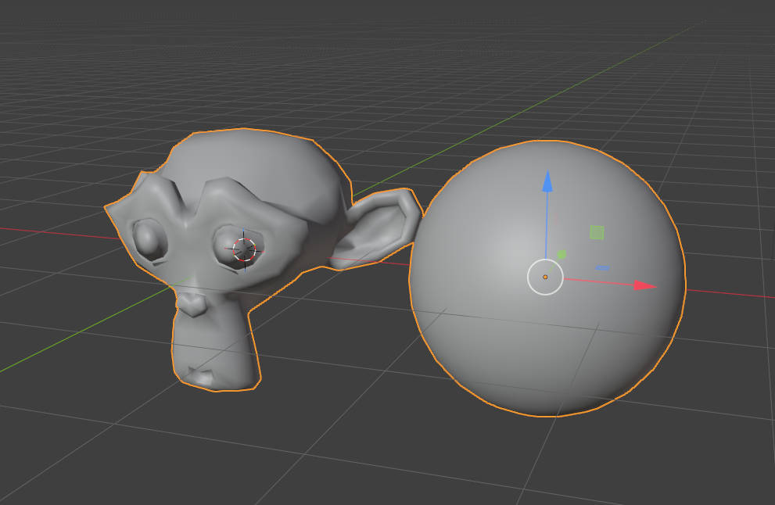The height and width of the screenshot is (505, 775).
Task: Click the small blue plane-move handle
Action: [x=602, y=268]
